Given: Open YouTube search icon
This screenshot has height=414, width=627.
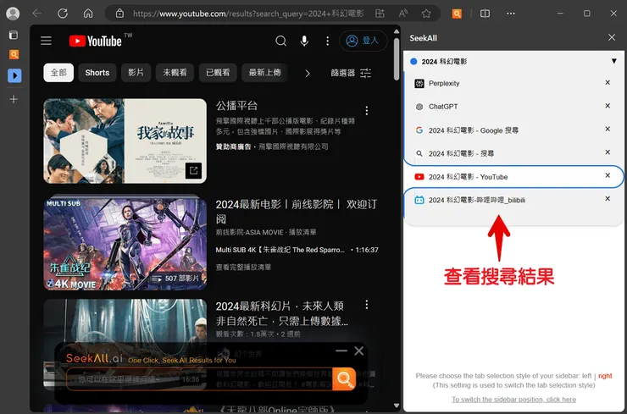Looking at the screenshot, I should pyautogui.click(x=280, y=41).
